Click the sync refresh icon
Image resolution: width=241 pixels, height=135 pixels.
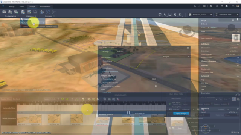pyautogui.click(x=222, y=6)
